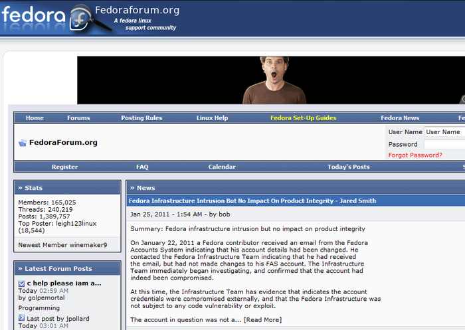Viewport: 465px width, 330px height.
Task: Click the Posts: 1,389,757 text
Action: [45, 216]
